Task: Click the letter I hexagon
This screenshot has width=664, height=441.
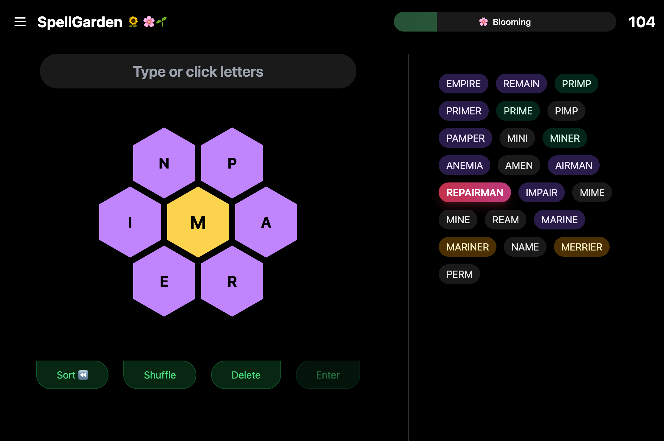Action: pos(130,222)
